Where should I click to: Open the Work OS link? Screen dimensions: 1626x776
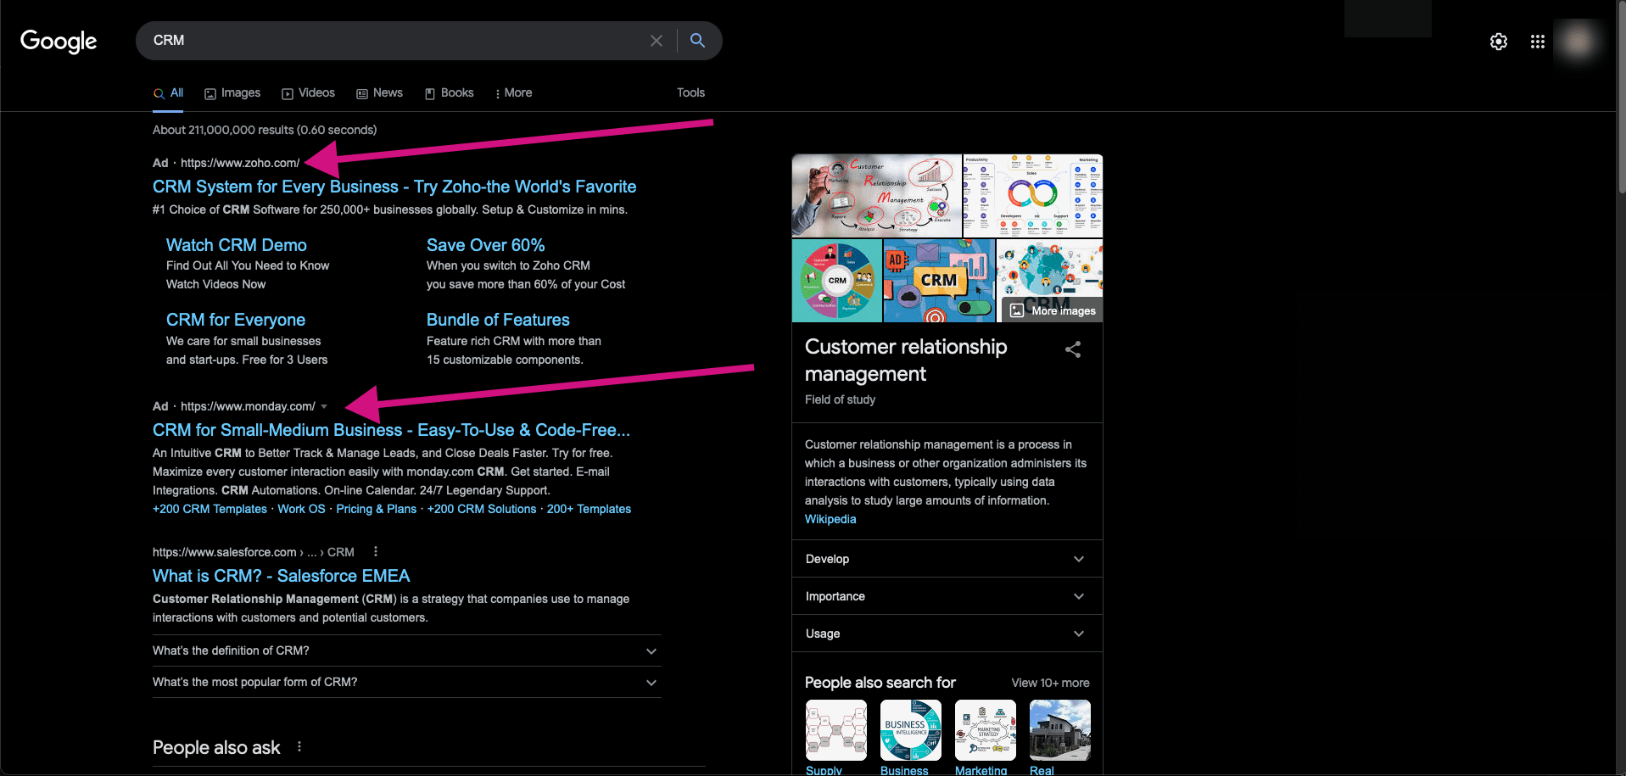click(x=301, y=509)
